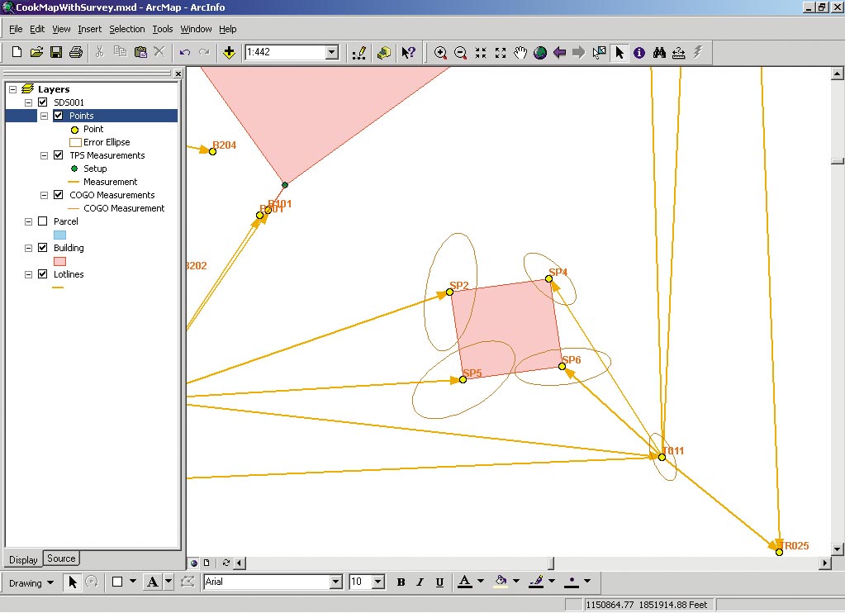Select the Pan hand tool
Screen dimensions: 845x613
click(520, 52)
